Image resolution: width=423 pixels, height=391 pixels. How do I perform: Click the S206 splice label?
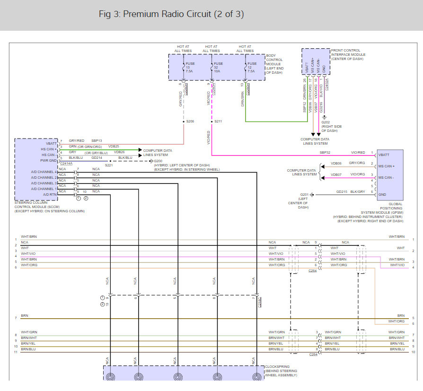click(x=190, y=122)
